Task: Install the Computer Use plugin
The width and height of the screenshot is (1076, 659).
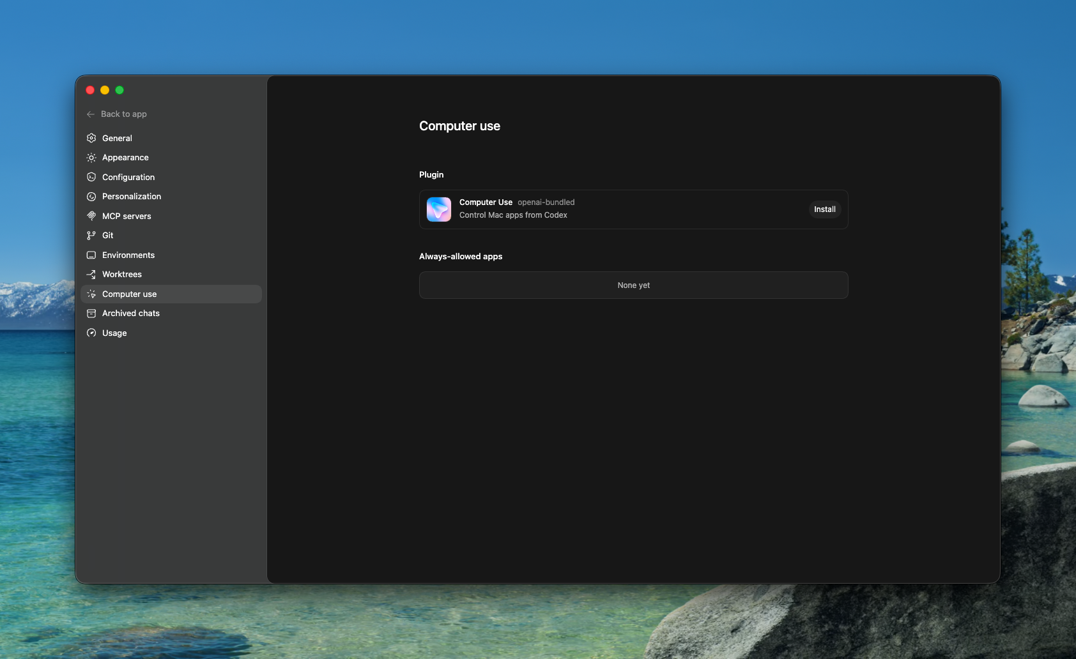Action: click(x=824, y=209)
